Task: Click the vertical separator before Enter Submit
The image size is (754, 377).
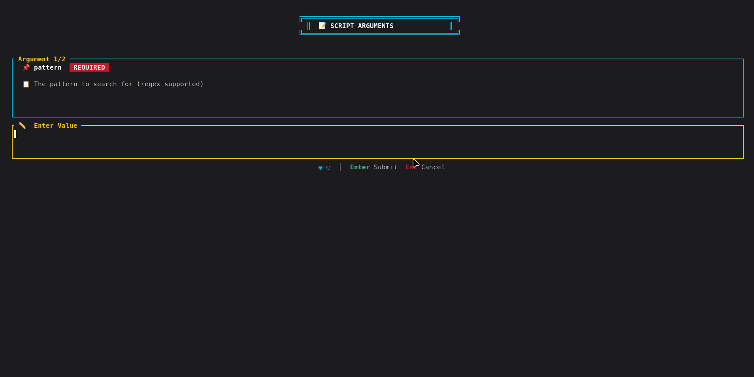Action: tap(340, 167)
